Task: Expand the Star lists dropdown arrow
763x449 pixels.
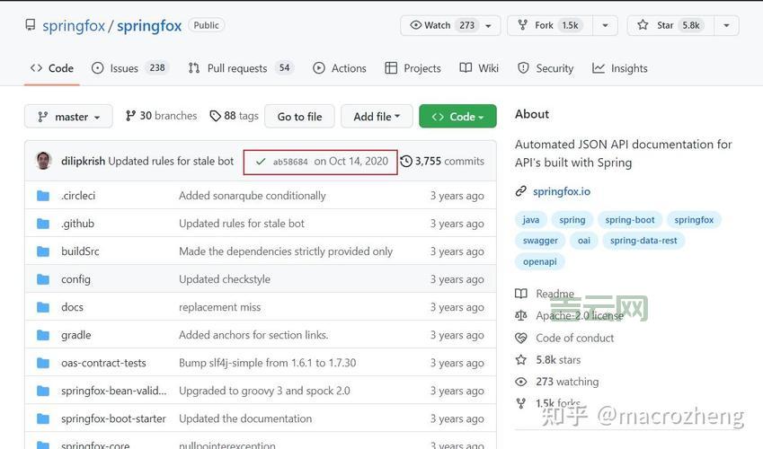Action: [724, 25]
